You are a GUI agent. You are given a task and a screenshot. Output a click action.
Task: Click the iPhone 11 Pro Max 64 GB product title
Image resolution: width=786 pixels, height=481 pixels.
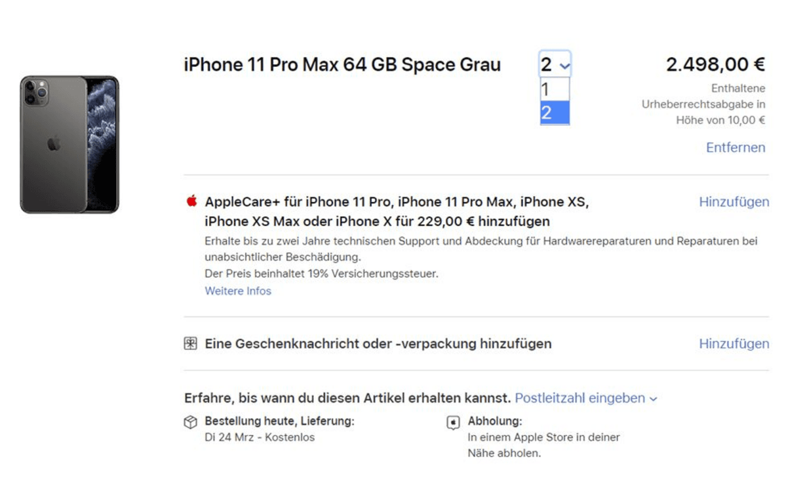pos(342,65)
